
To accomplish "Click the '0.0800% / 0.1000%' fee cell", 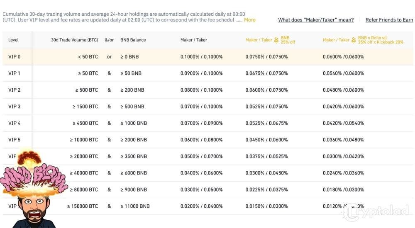I will click(x=201, y=90).
